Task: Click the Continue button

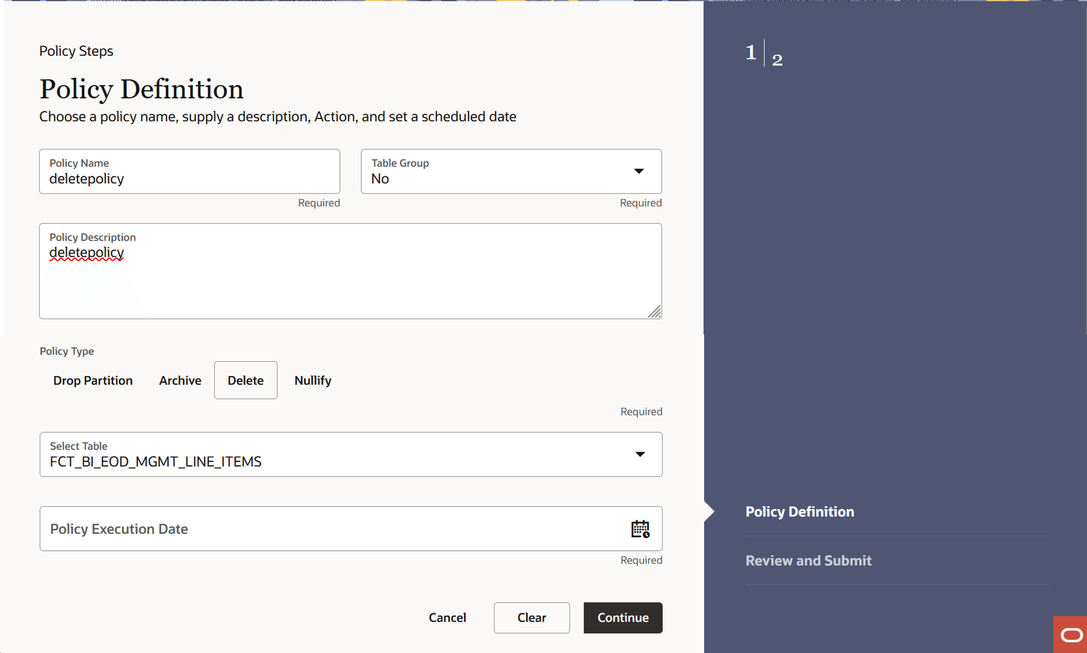Action: coord(623,617)
